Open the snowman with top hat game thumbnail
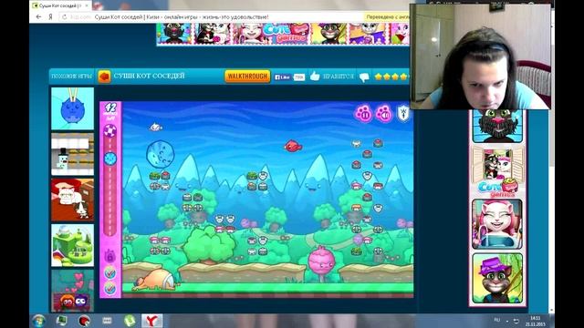The height and width of the screenshot is (328, 584). [x=72, y=154]
